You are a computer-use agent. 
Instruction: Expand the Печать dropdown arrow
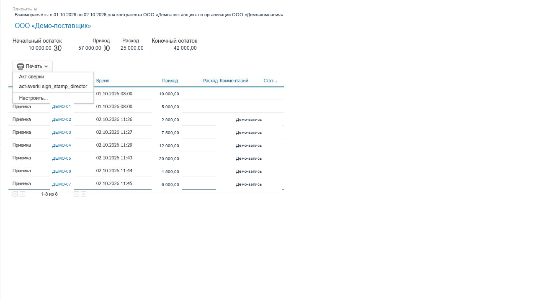(46, 66)
